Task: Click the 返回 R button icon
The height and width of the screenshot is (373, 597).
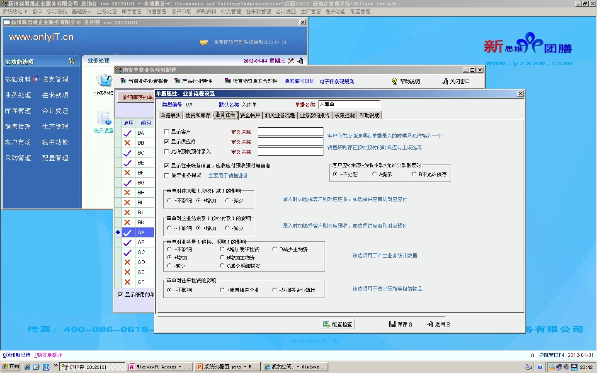Action: click(x=430, y=325)
